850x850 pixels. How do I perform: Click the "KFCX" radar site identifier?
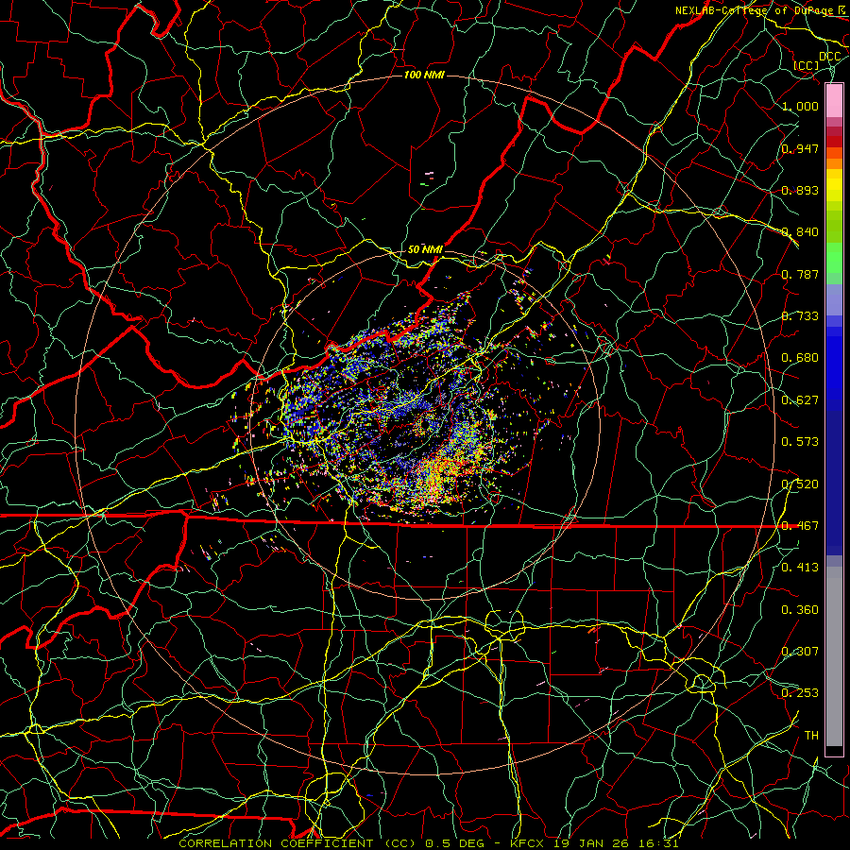[x=530, y=843]
